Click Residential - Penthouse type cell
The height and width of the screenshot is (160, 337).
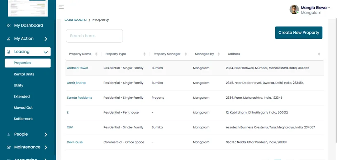[121, 113]
